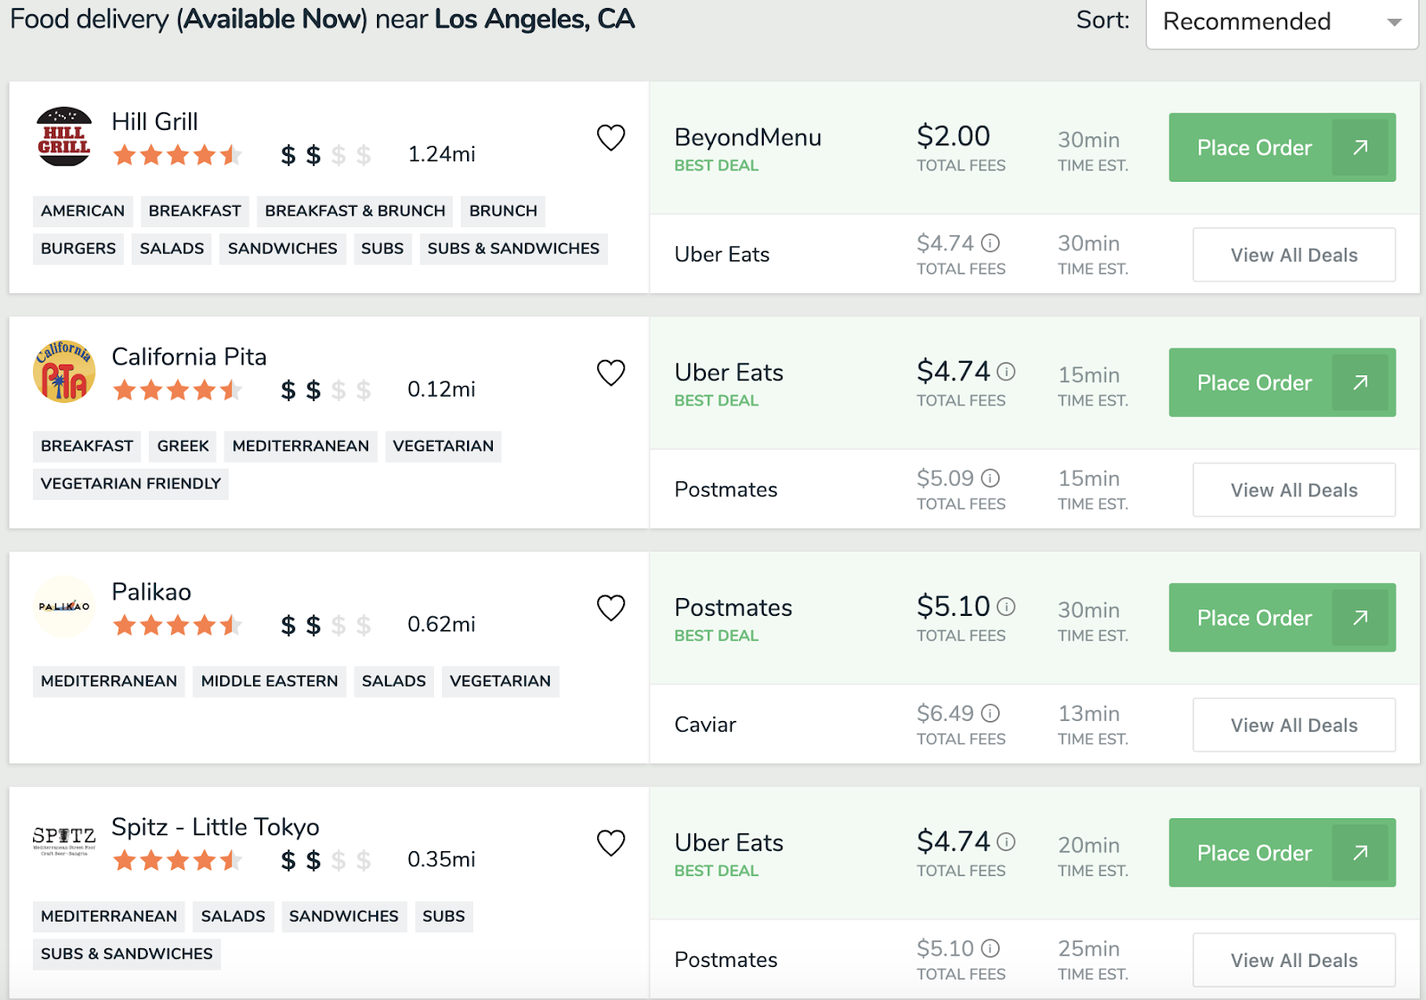
Task: Open California Pita logo thumbnail
Action: coord(64,372)
